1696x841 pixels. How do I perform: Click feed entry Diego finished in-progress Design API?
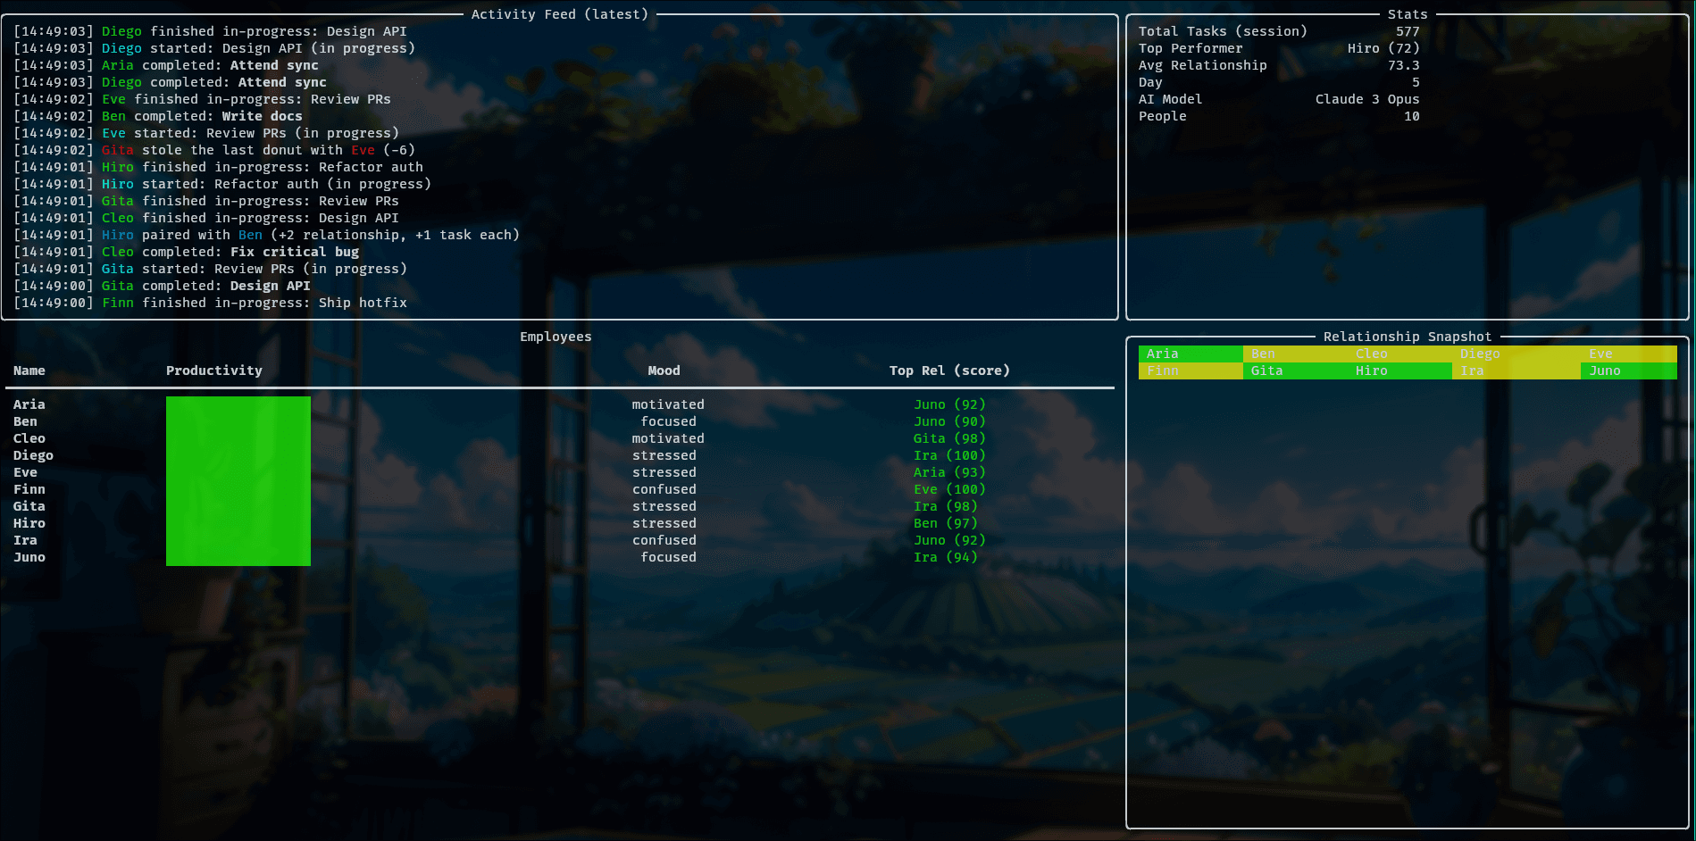[210, 31]
